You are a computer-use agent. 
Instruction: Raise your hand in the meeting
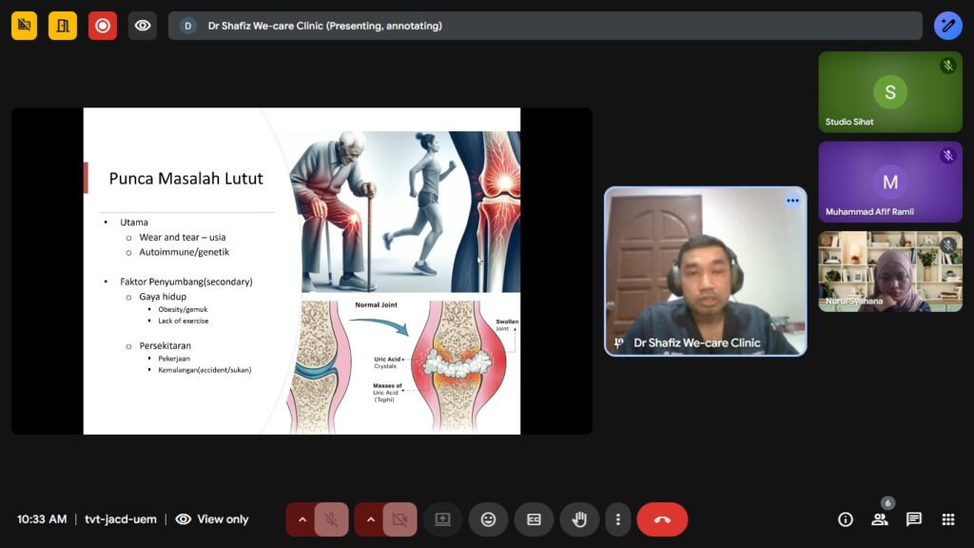tap(579, 519)
